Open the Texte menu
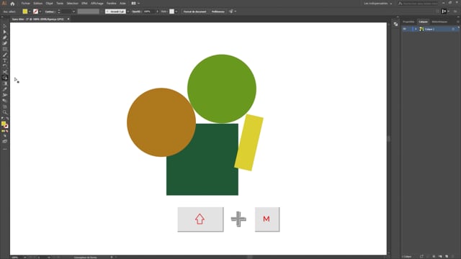The image size is (461, 259). [x=60, y=3]
